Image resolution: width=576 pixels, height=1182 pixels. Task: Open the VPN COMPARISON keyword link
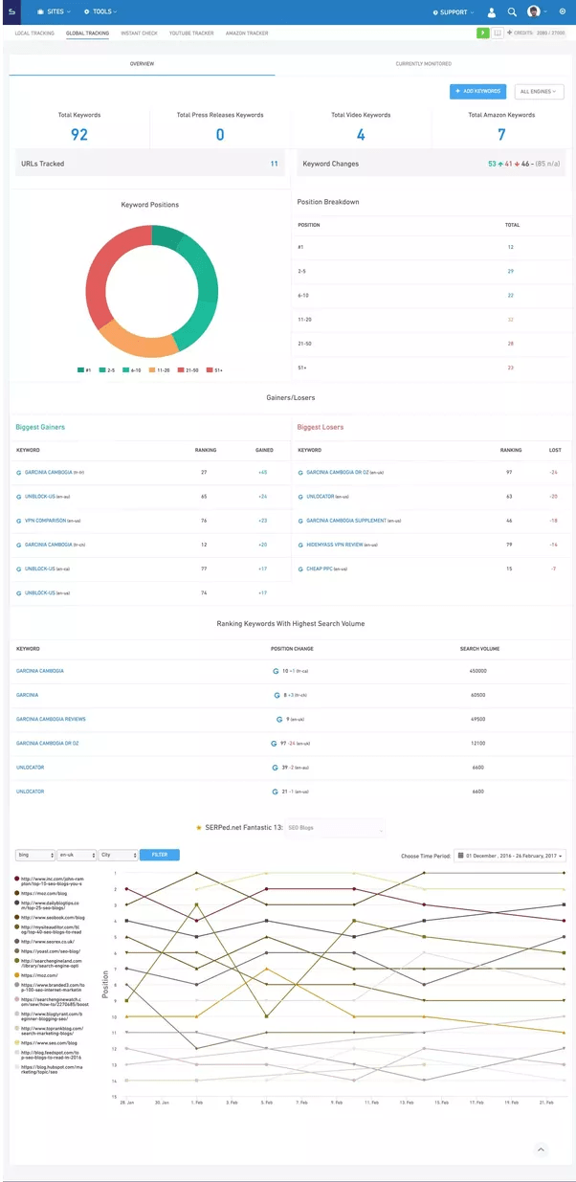click(x=47, y=520)
